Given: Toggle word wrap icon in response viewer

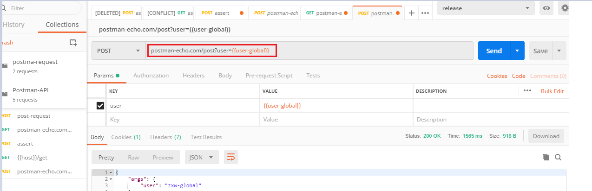Looking at the screenshot, I should pyautogui.click(x=231, y=157).
